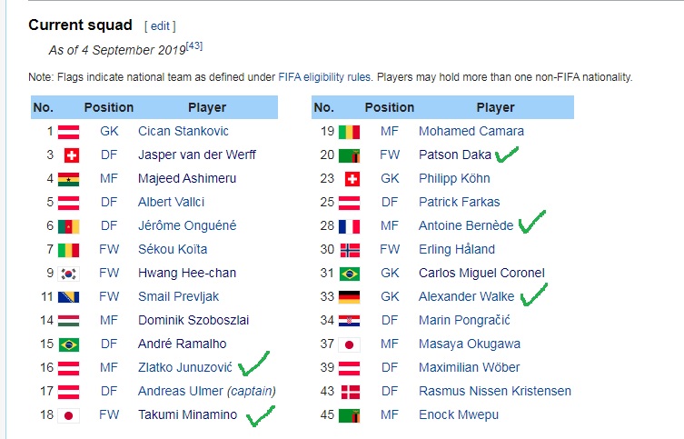Click the Germany flag next to Alexander Walke
684x439 pixels.
click(x=350, y=297)
